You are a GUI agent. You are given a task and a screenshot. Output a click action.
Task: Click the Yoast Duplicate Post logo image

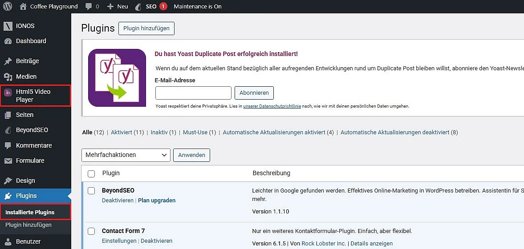coord(117,78)
